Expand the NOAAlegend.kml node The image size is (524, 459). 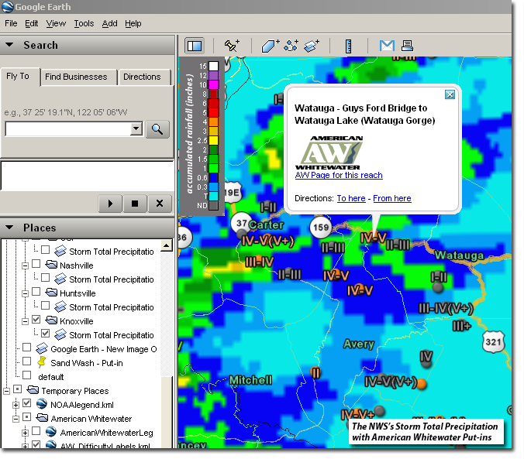(x=16, y=406)
